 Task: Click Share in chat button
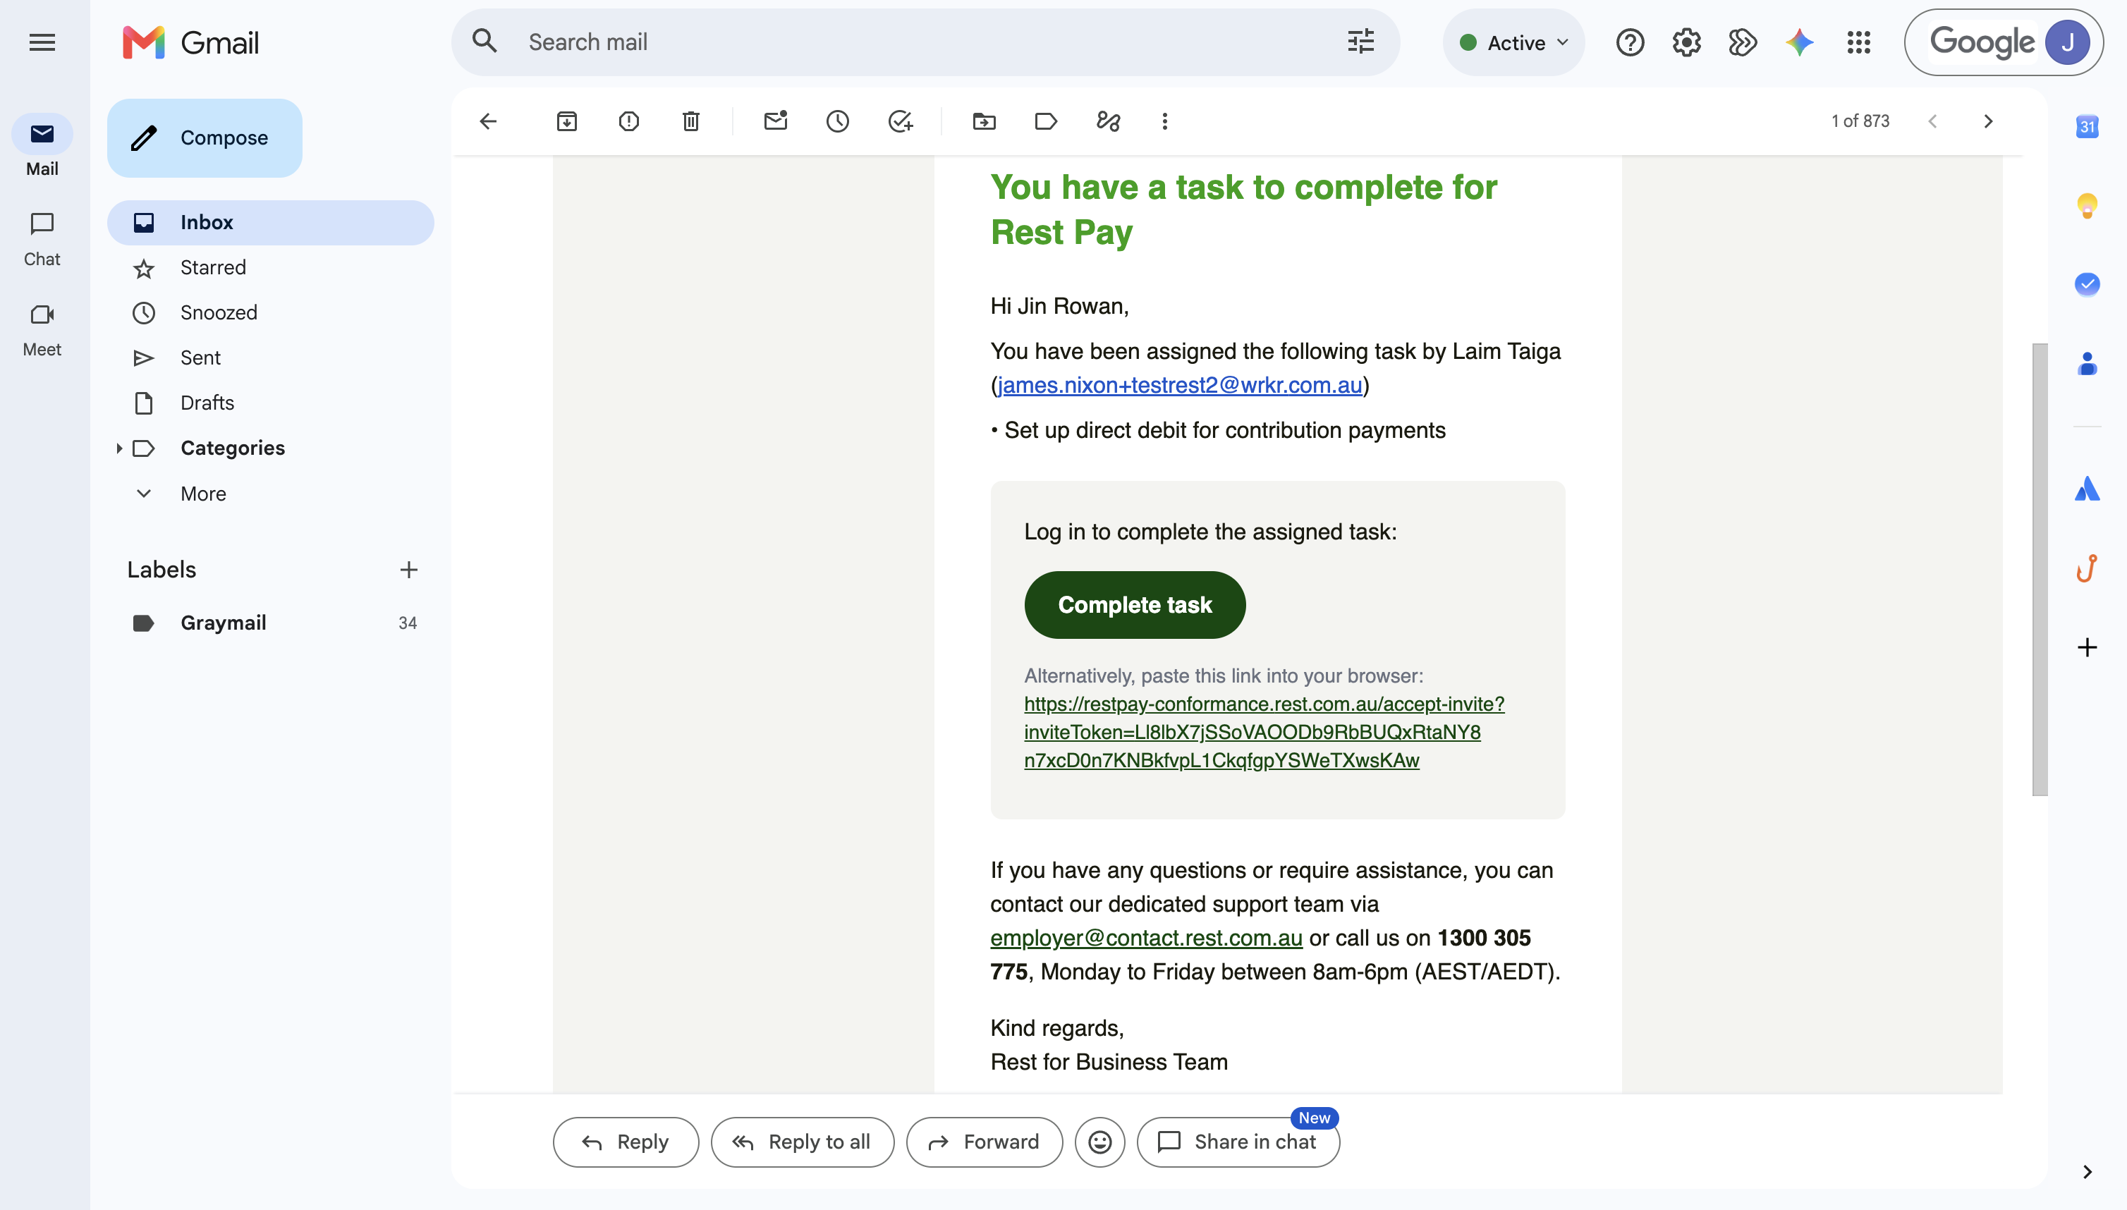pyautogui.click(x=1238, y=1142)
